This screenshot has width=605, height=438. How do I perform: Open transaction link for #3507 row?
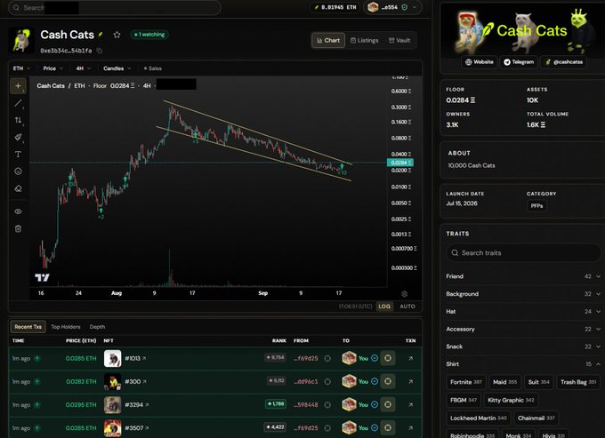click(x=410, y=427)
